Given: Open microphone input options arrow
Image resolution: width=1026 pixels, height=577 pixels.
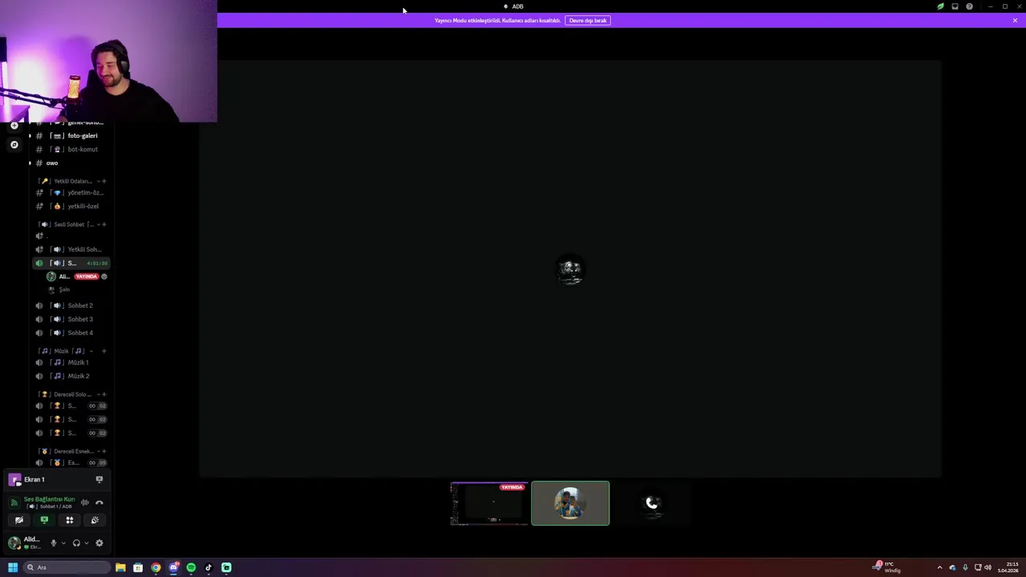Looking at the screenshot, I should tap(63, 543).
